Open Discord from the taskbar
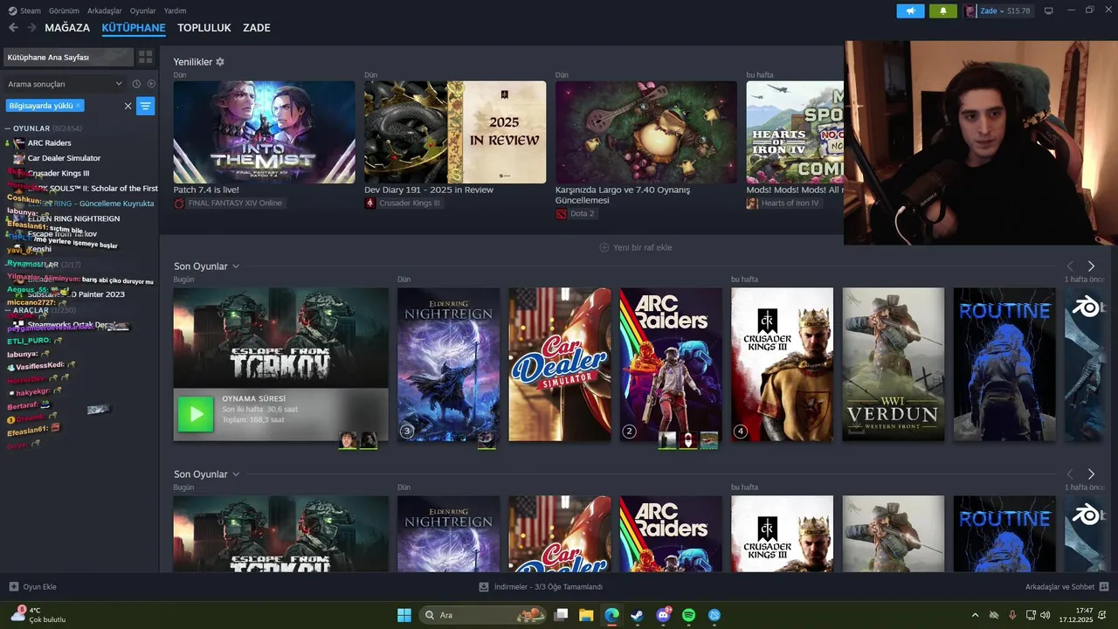Screen dimensions: 1118x629 [663, 615]
